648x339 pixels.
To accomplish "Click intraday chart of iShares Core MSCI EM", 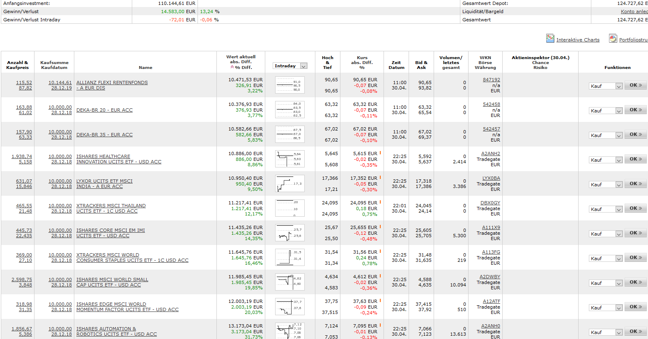I will [290, 233].
